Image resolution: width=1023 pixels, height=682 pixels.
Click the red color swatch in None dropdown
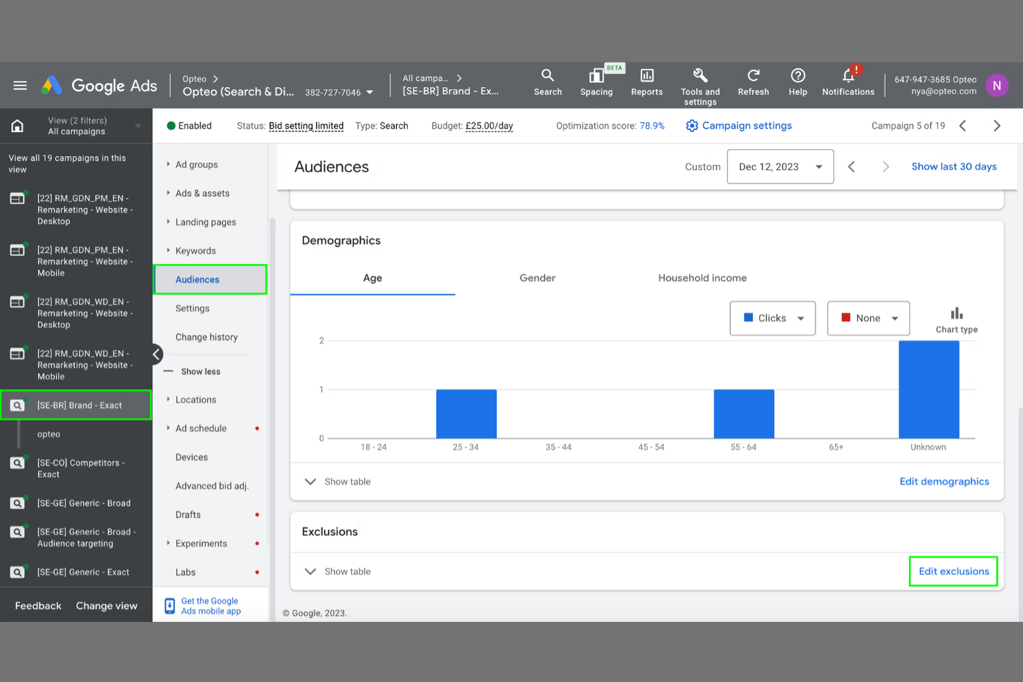click(846, 318)
